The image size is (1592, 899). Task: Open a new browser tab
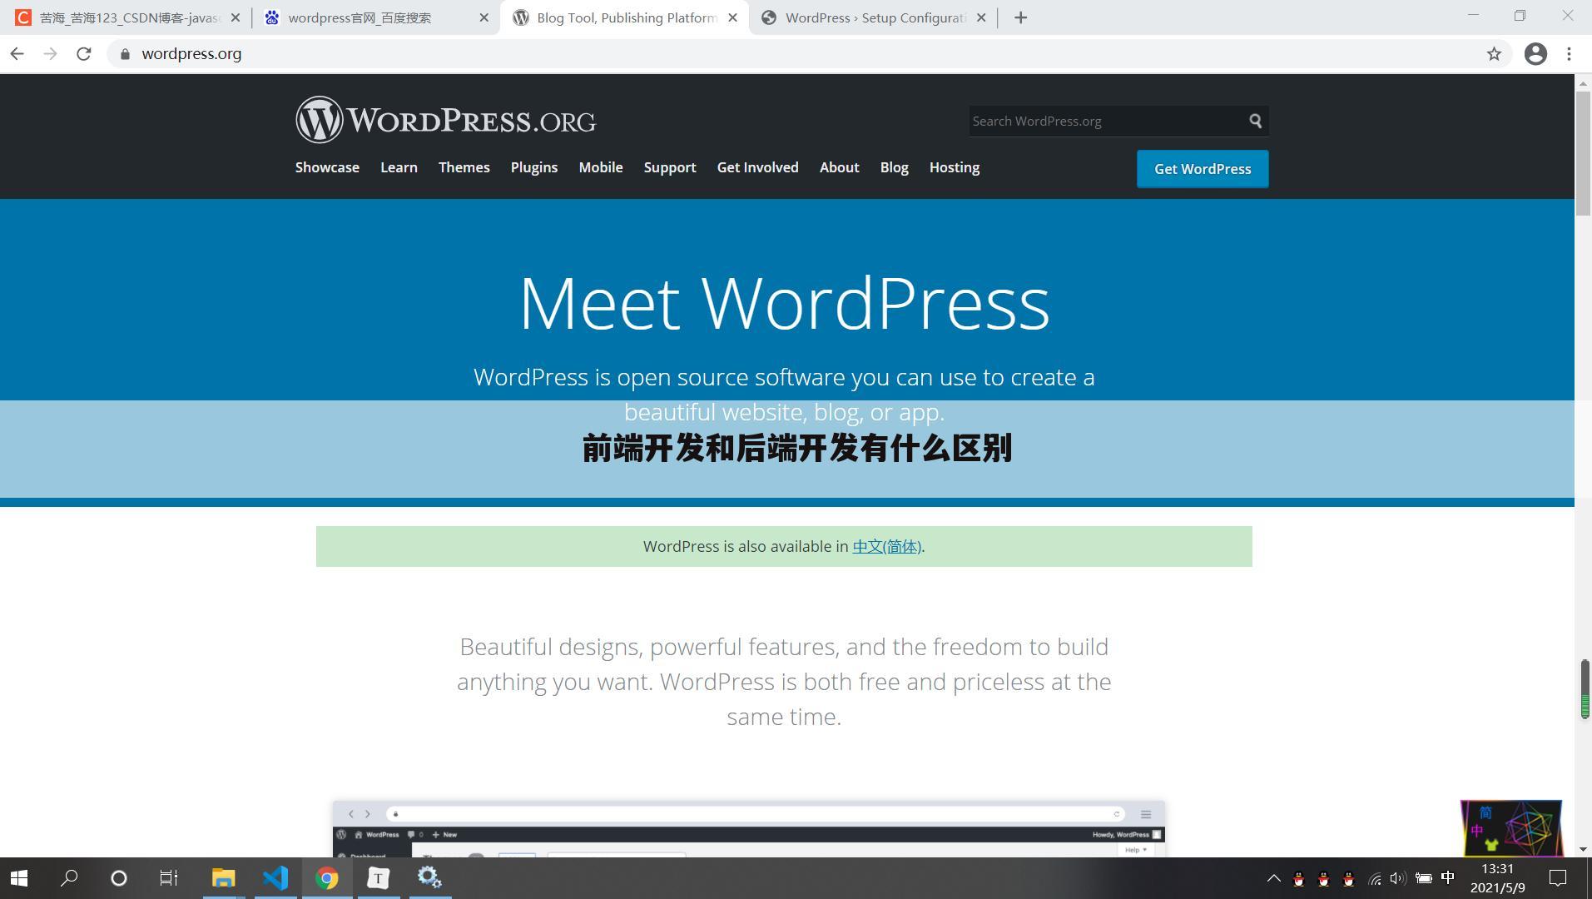1021,17
